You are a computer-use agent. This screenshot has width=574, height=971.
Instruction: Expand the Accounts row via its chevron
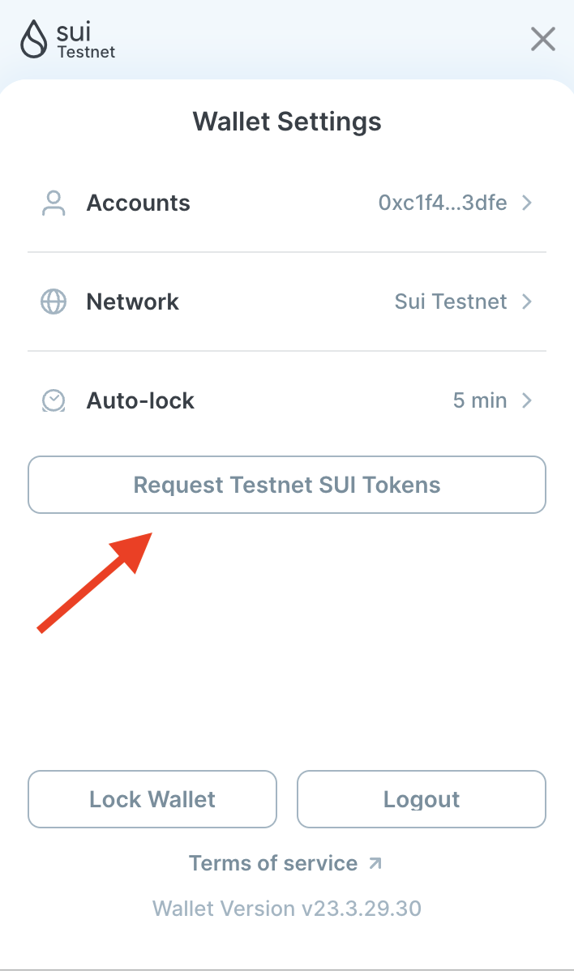click(527, 203)
